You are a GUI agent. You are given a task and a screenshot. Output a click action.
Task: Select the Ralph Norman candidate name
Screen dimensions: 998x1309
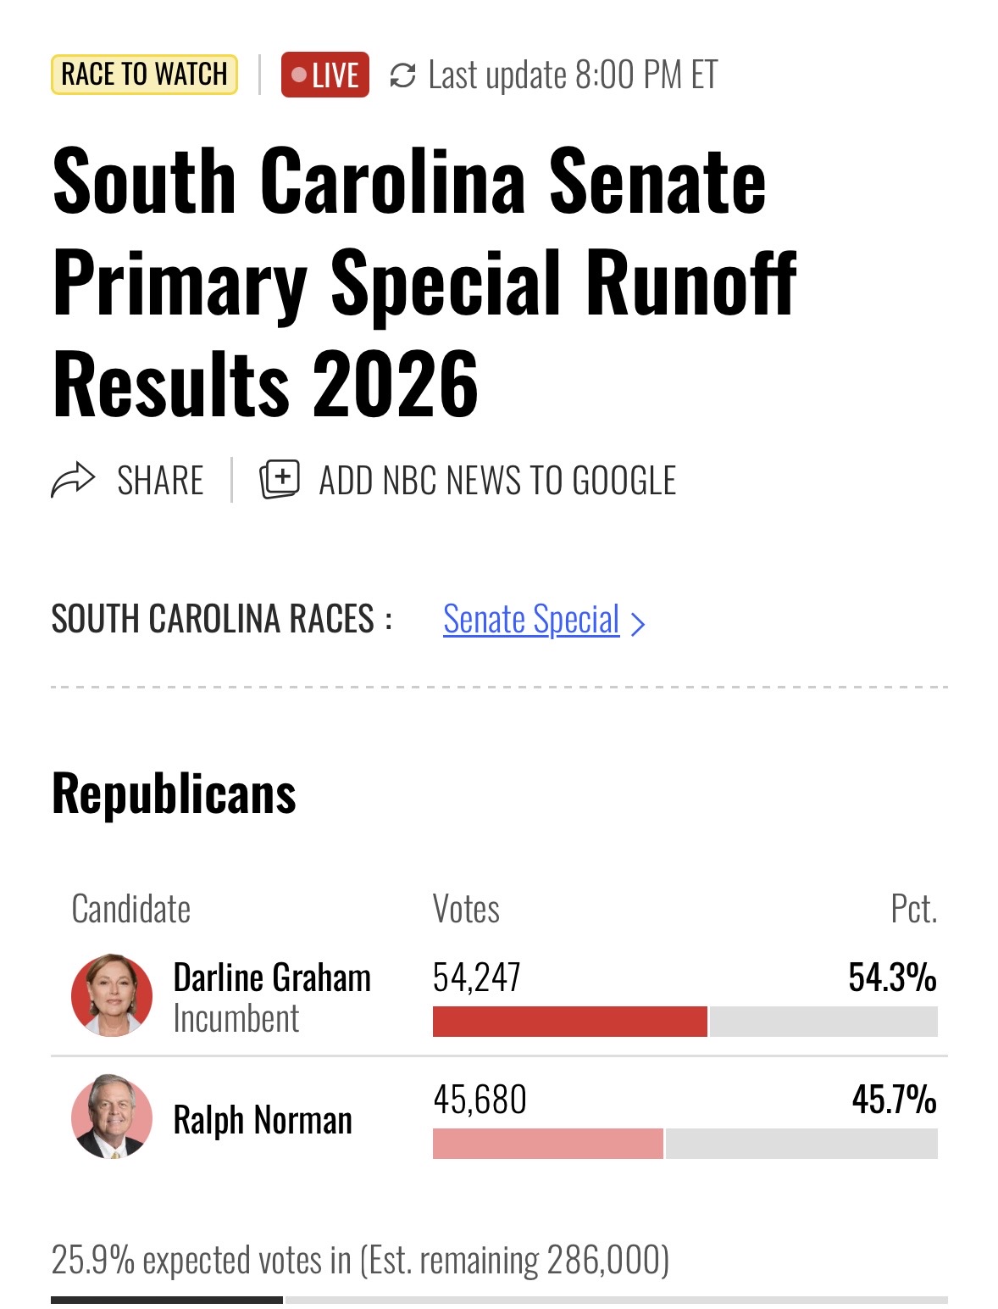click(263, 1120)
